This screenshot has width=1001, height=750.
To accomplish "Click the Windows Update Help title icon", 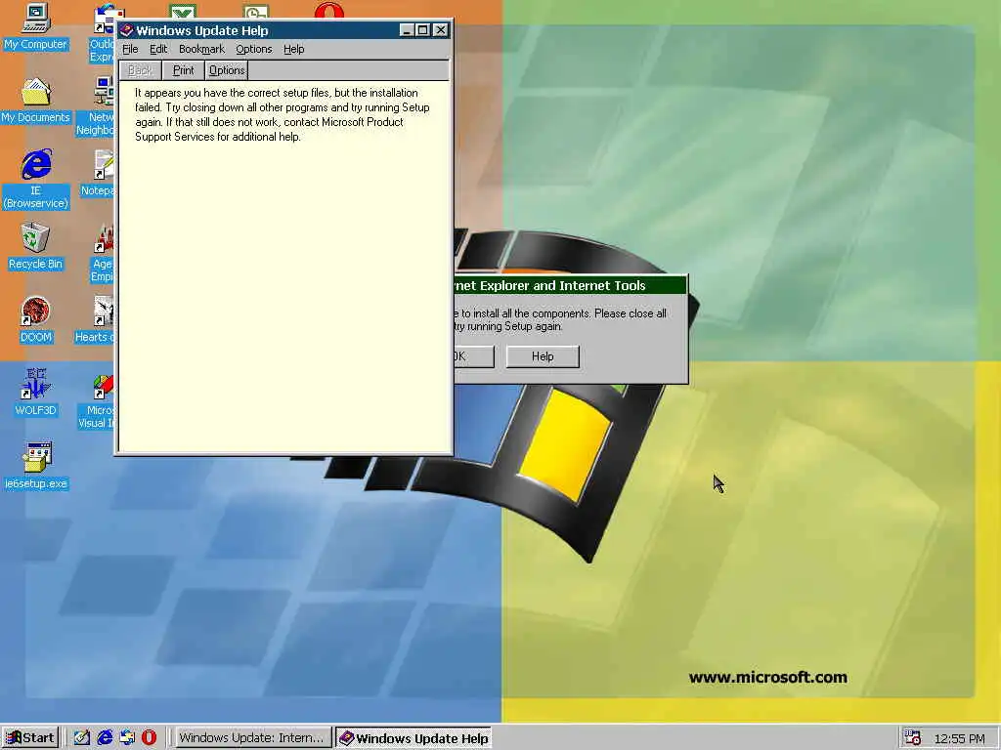I will coord(126,30).
